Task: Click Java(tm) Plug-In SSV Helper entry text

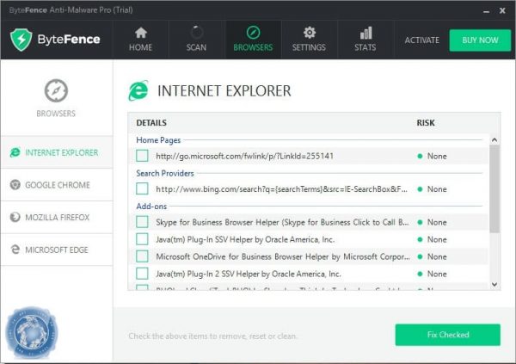Action: tap(245, 239)
